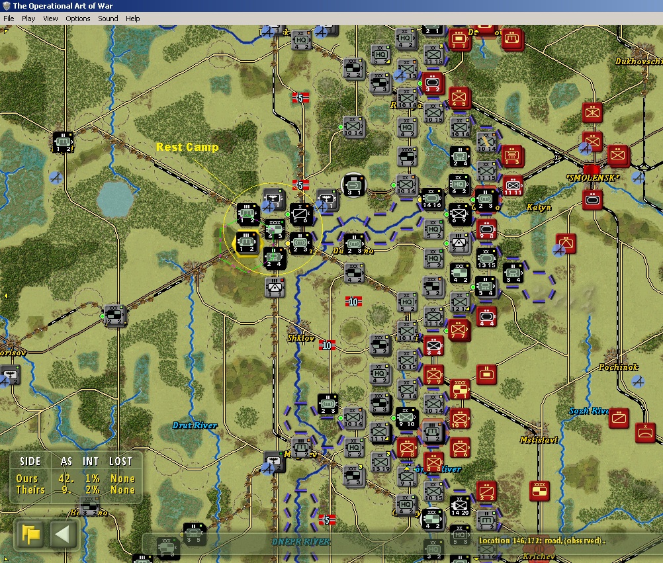
Task: Open the File menu
Action: [9, 19]
